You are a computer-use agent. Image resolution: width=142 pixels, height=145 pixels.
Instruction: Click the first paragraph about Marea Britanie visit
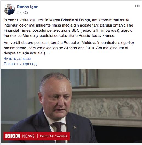69,28
